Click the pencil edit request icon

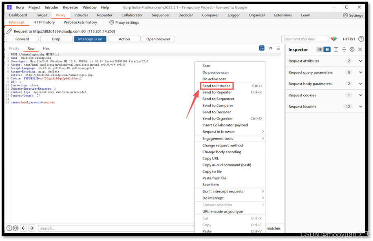click(x=9, y=31)
